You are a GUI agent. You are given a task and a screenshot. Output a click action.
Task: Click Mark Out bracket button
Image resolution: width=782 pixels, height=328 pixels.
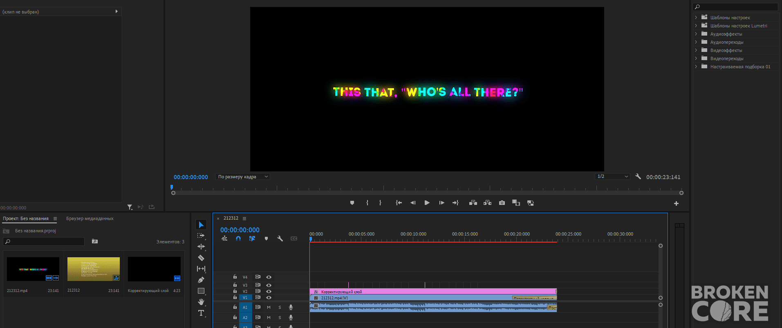coord(380,203)
